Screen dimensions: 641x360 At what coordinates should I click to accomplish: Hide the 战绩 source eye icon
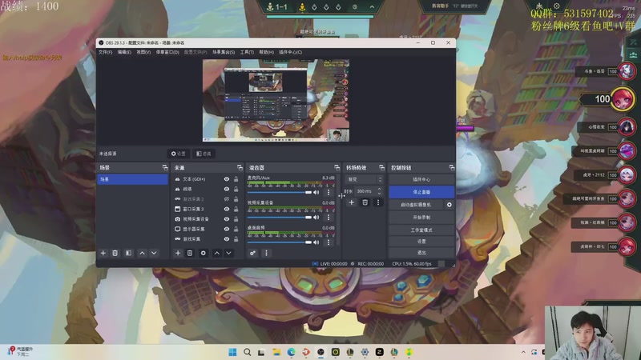(x=227, y=189)
